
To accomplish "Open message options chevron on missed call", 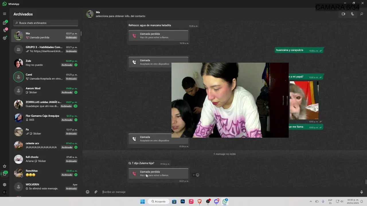I will coord(194,175).
